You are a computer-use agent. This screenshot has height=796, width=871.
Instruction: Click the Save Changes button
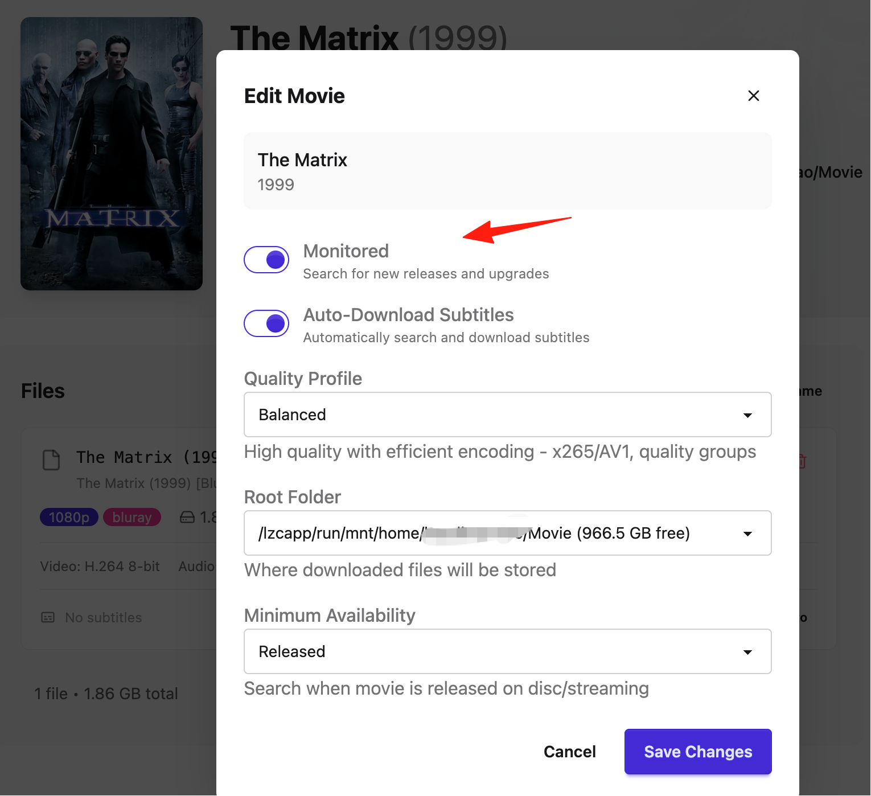698,752
